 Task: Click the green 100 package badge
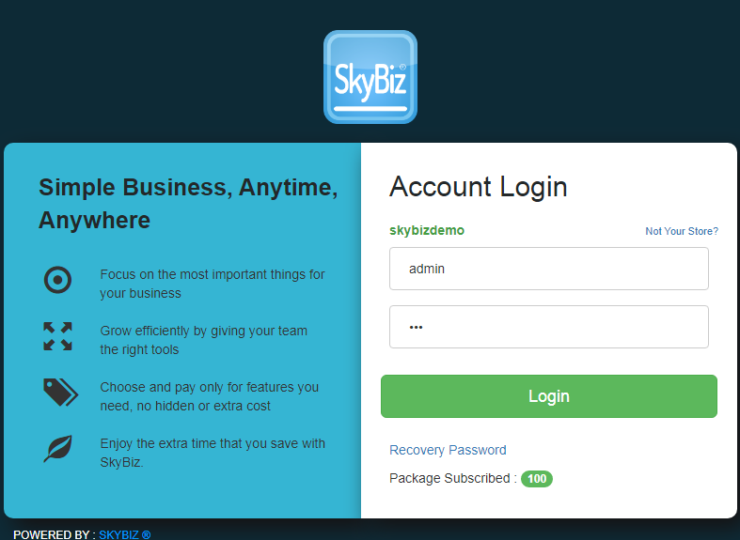pos(537,479)
